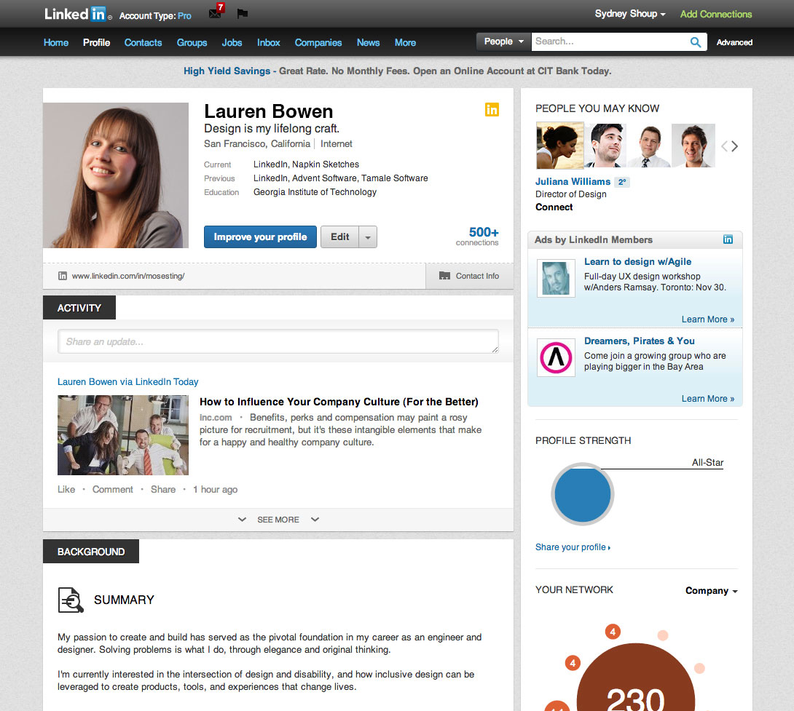The image size is (794, 711).
Task: Open the mail envelope notifications icon
Action: [x=215, y=13]
